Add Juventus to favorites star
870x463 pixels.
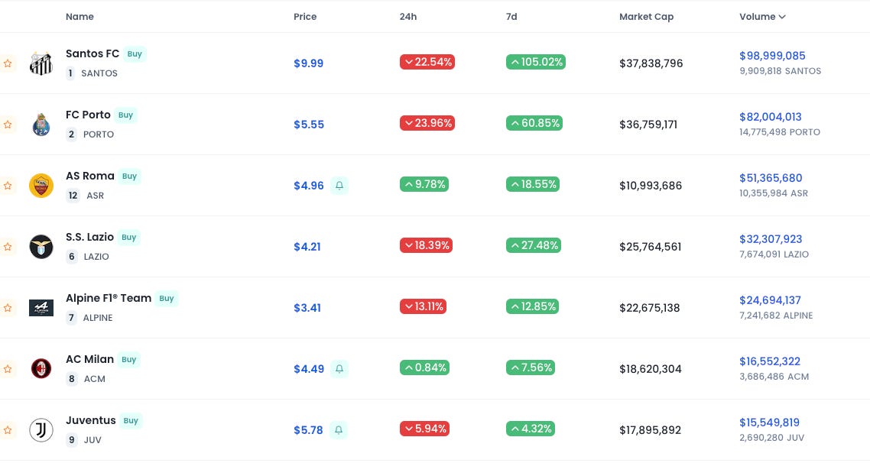point(8,429)
